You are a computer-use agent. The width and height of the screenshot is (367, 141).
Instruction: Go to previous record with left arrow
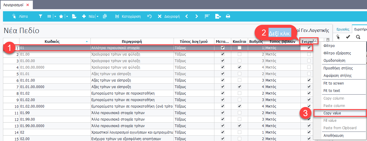click(187, 17)
